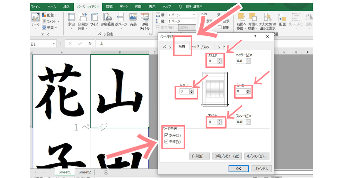Switch to the 挿入 ribbon tab

tap(66, 7)
